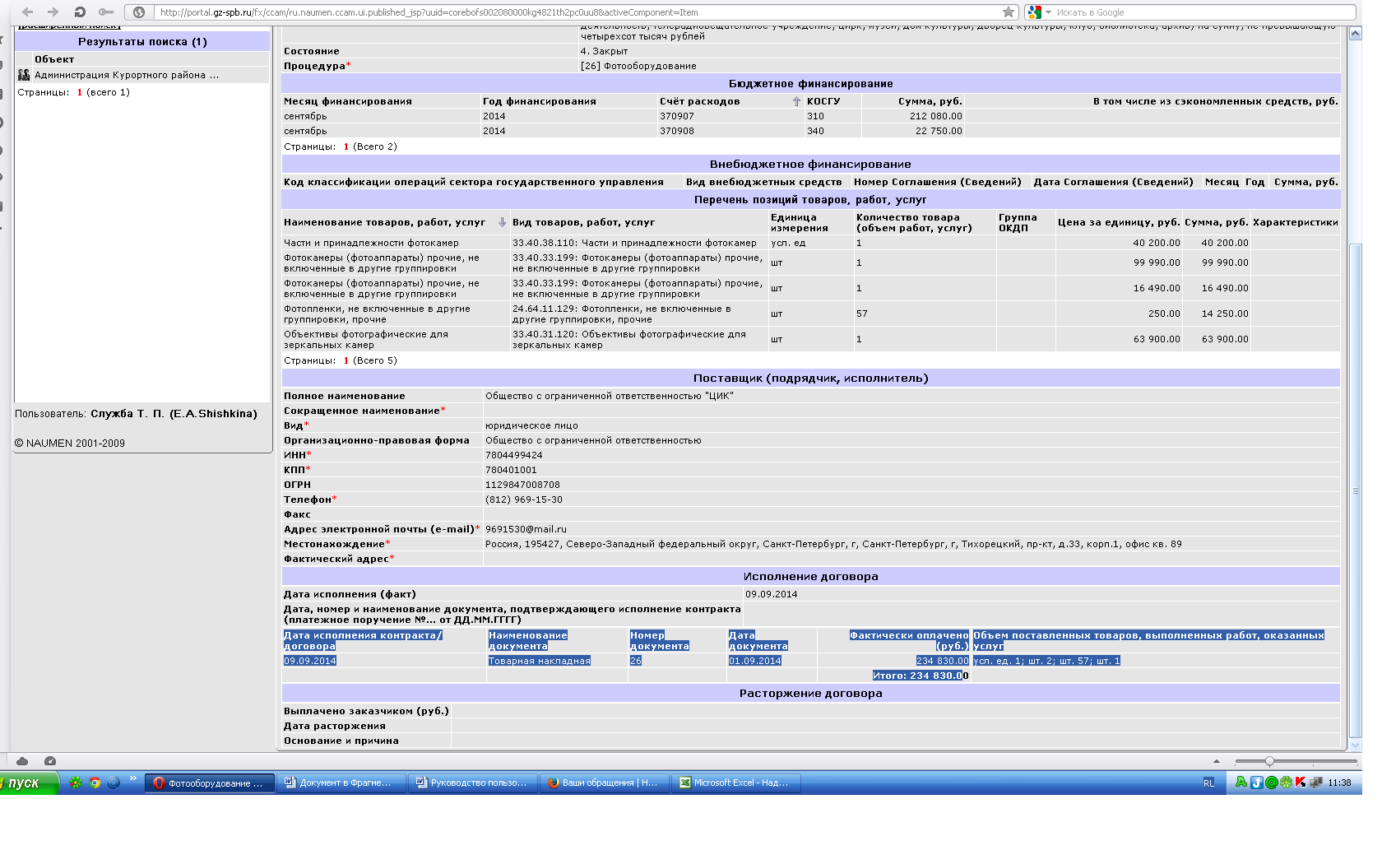Click the green A tray icon
The width and height of the screenshot is (1382, 864).
[x=1241, y=783]
